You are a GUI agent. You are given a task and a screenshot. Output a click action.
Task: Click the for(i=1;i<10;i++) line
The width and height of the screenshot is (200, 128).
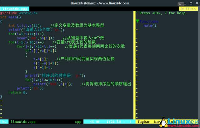point(26,42)
